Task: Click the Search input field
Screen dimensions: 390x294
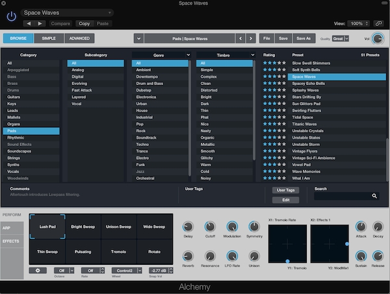Action: (x=346, y=196)
